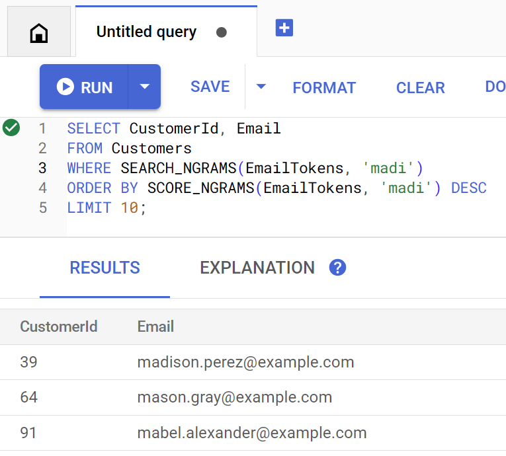Click line number 5 in the editor gutter
This screenshot has width=506, height=456.
tap(43, 208)
